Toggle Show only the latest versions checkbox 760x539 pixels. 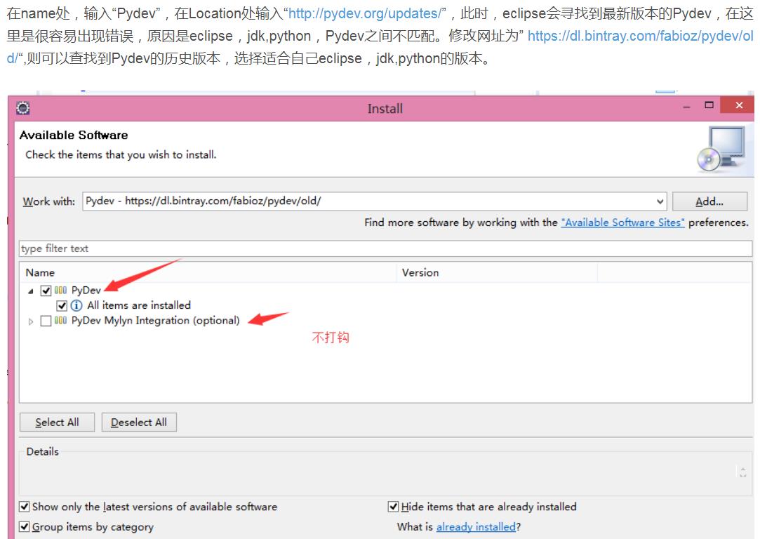[25, 507]
